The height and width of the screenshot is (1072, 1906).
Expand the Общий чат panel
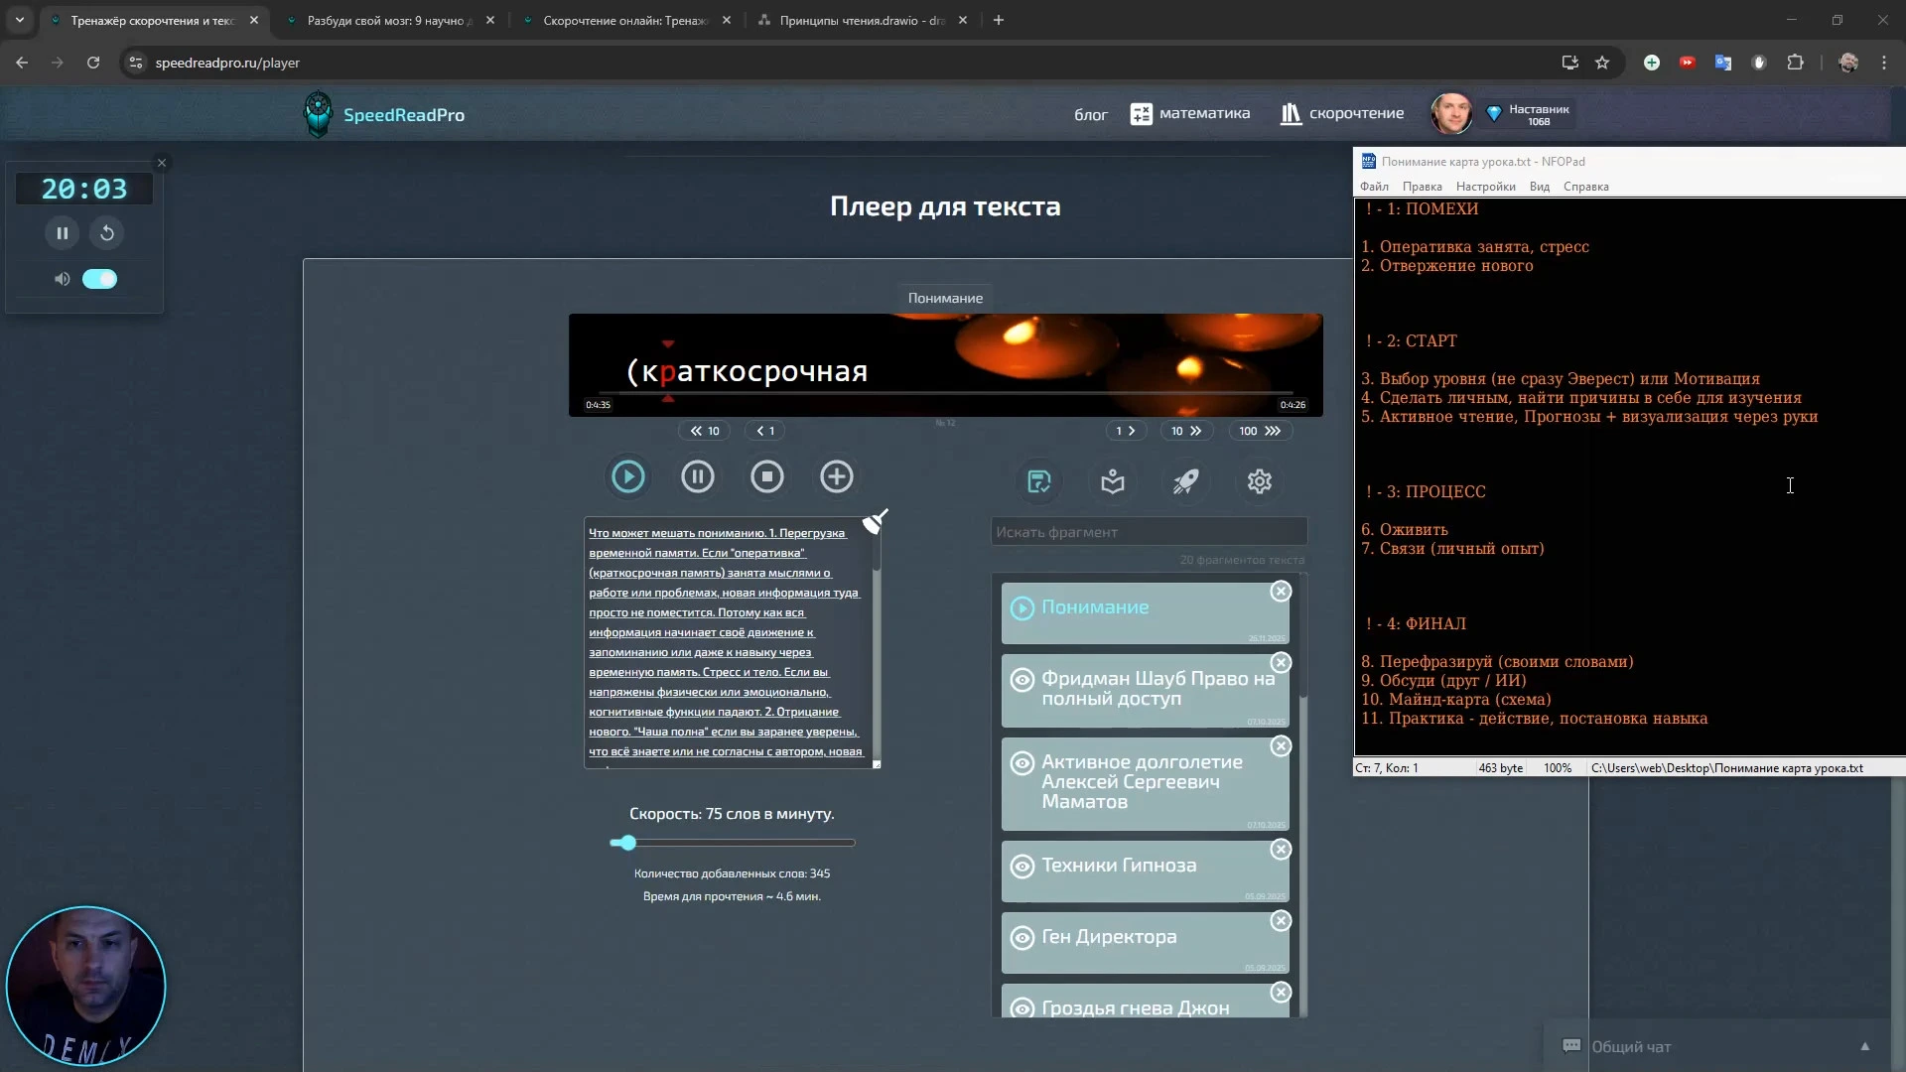pyautogui.click(x=1865, y=1046)
